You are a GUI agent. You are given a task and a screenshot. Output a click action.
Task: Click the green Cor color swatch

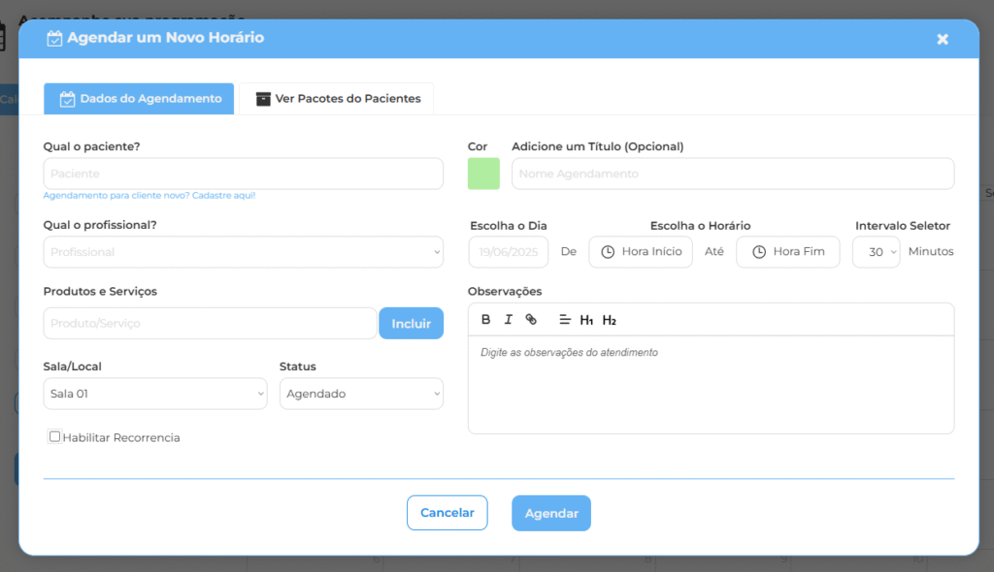pos(483,174)
